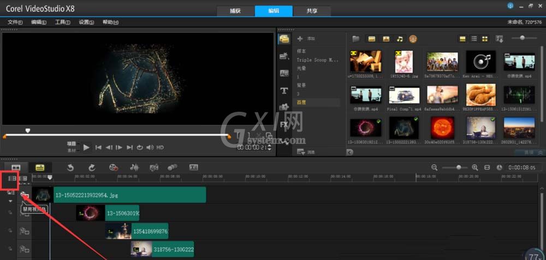
Task: Open the auto music tool
Action: point(154,167)
